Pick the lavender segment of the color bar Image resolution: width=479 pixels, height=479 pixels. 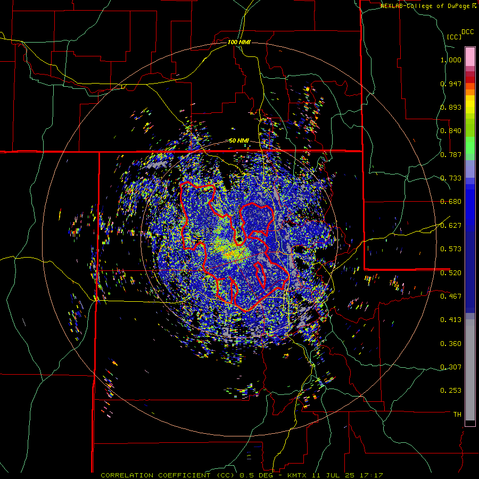(470, 169)
